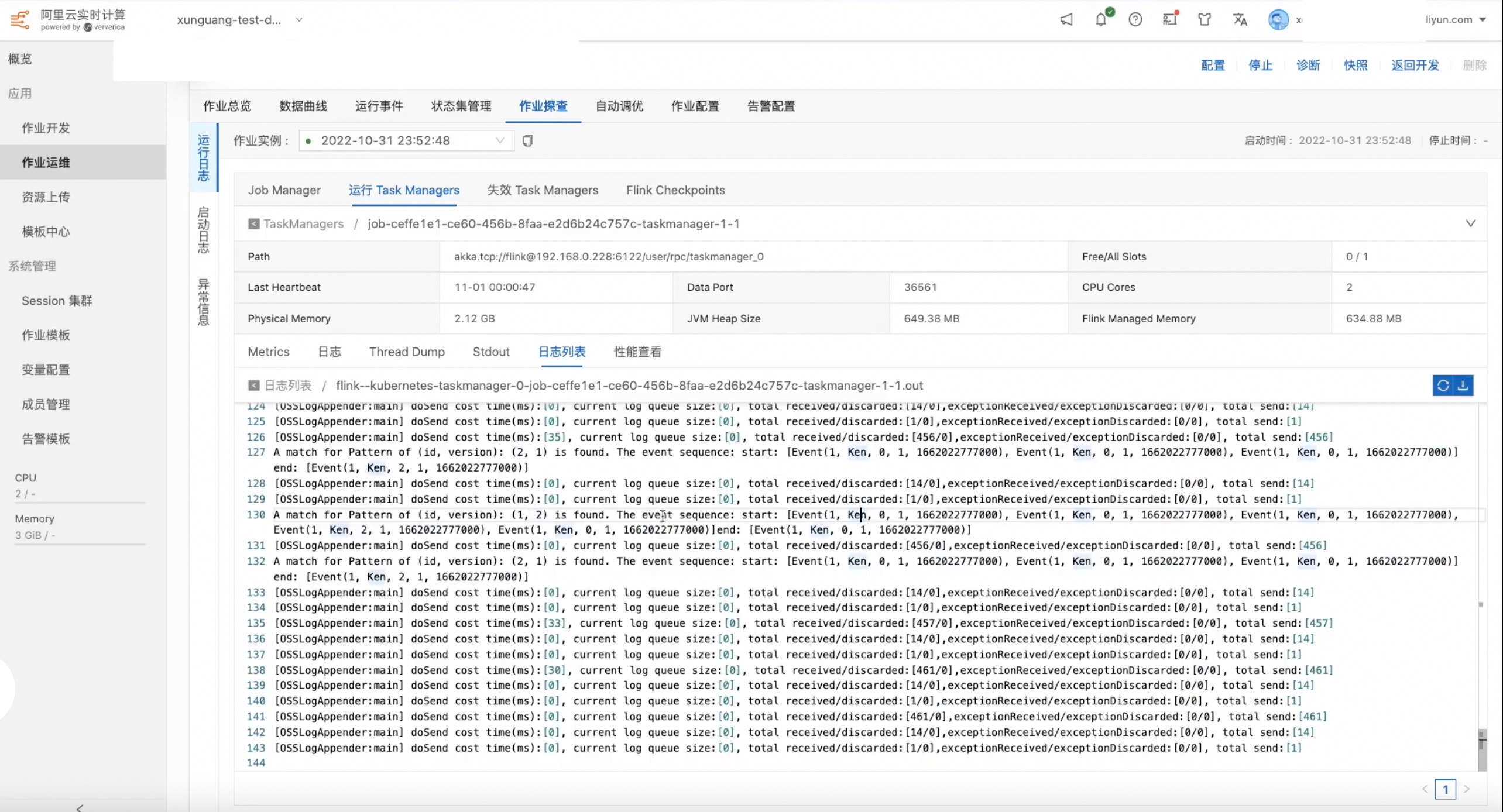Download the taskmanager .out log file
Viewport: 1503px width, 812px height.
(x=1463, y=386)
